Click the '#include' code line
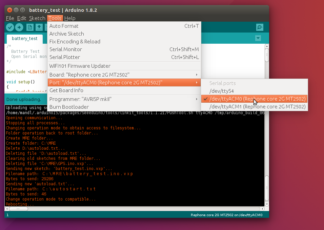Image resolution: width=324 pixels, height=230 pixels. (x=26, y=72)
